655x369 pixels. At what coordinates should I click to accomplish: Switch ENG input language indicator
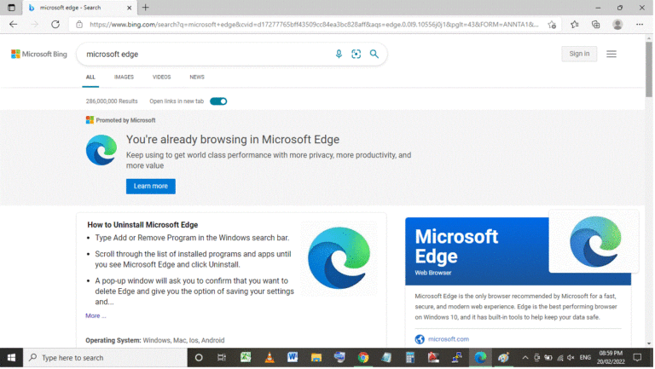[x=585, y=358]
